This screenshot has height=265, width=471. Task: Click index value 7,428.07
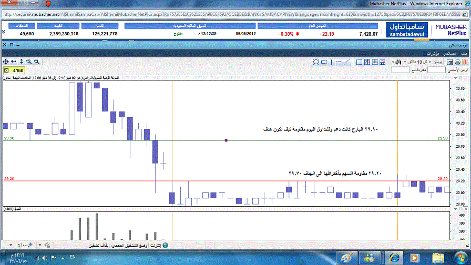(x=368, y=34)
